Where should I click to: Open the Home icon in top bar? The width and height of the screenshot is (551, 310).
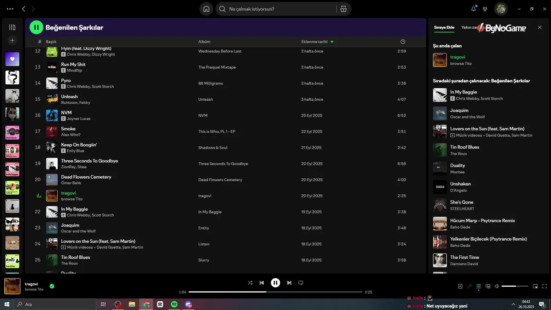[x=206, y=9]
